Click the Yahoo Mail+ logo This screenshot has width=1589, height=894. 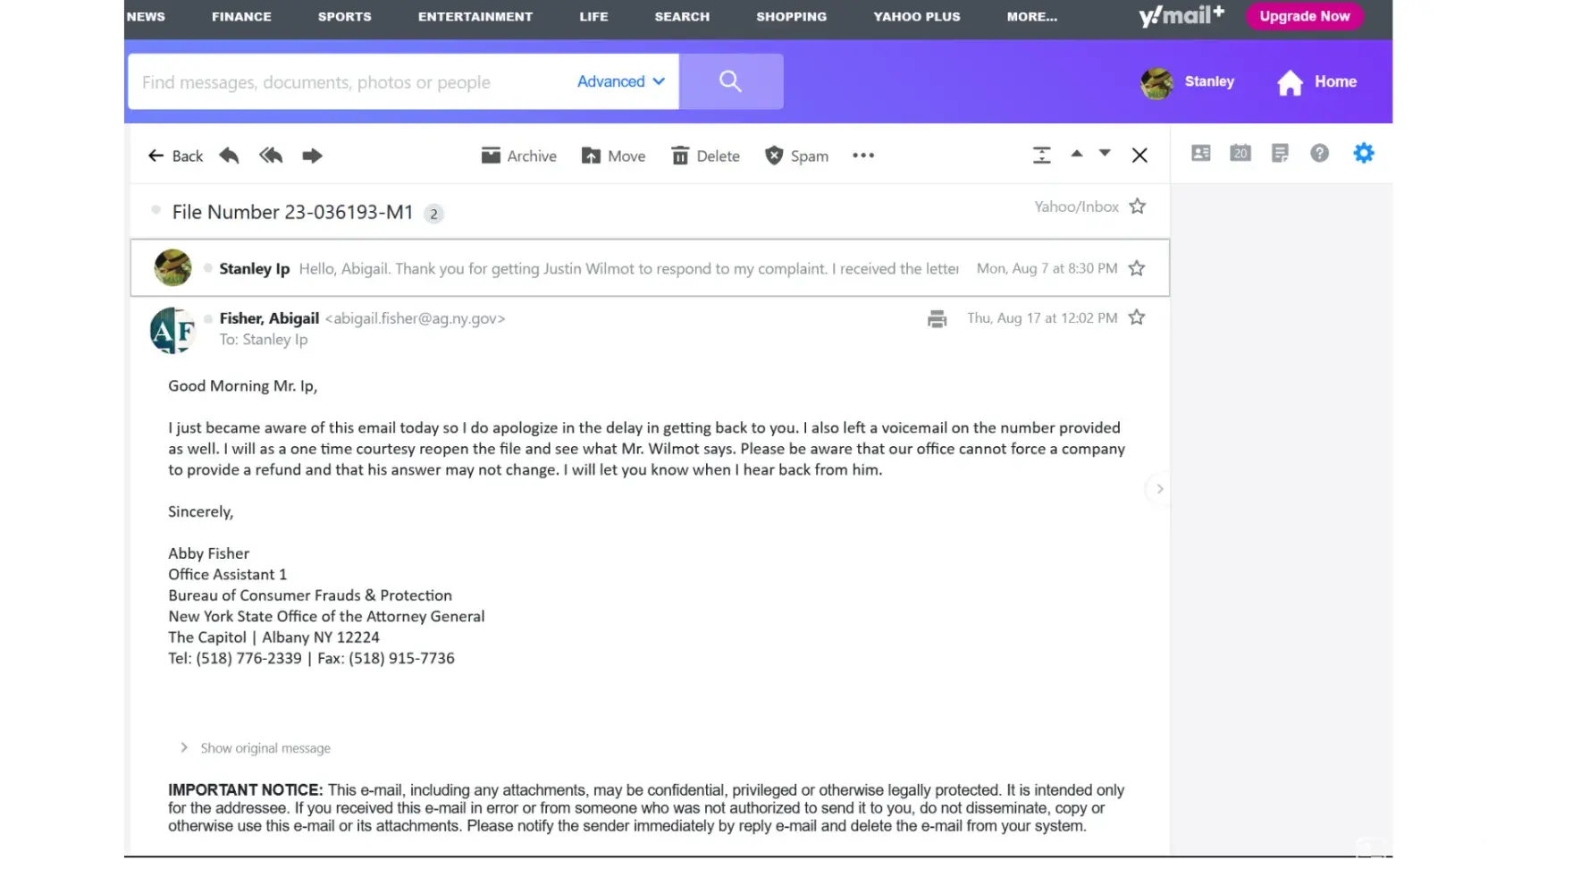coord(1181,16)
